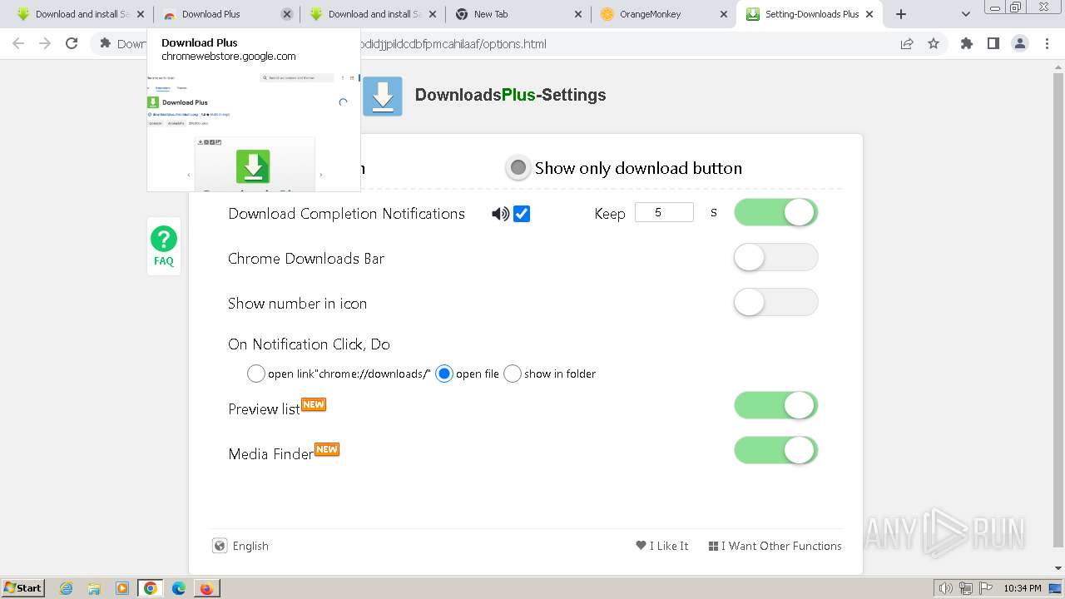Viewport: 1065px width, 599px height.
Task: Enable Show number in icon switch
Action: click(775, 303)
